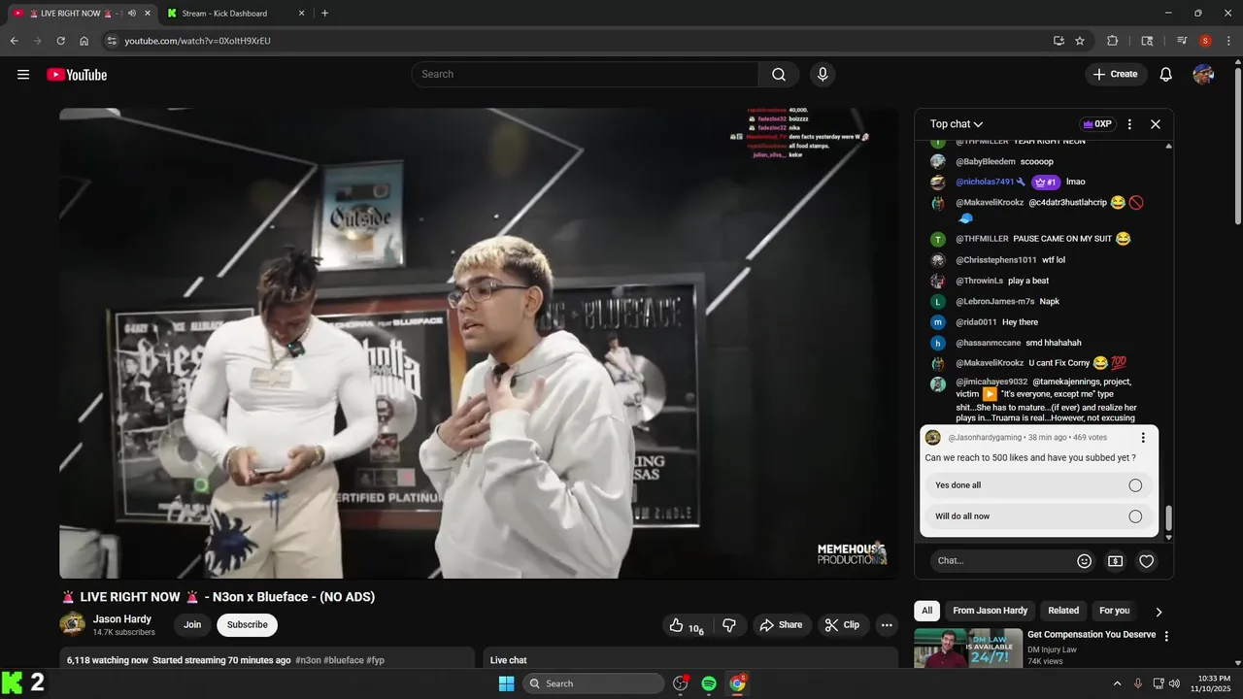Send a Super Chat via dollar icon
Screen dimensions: 1243x699
tap(1116, 561)
